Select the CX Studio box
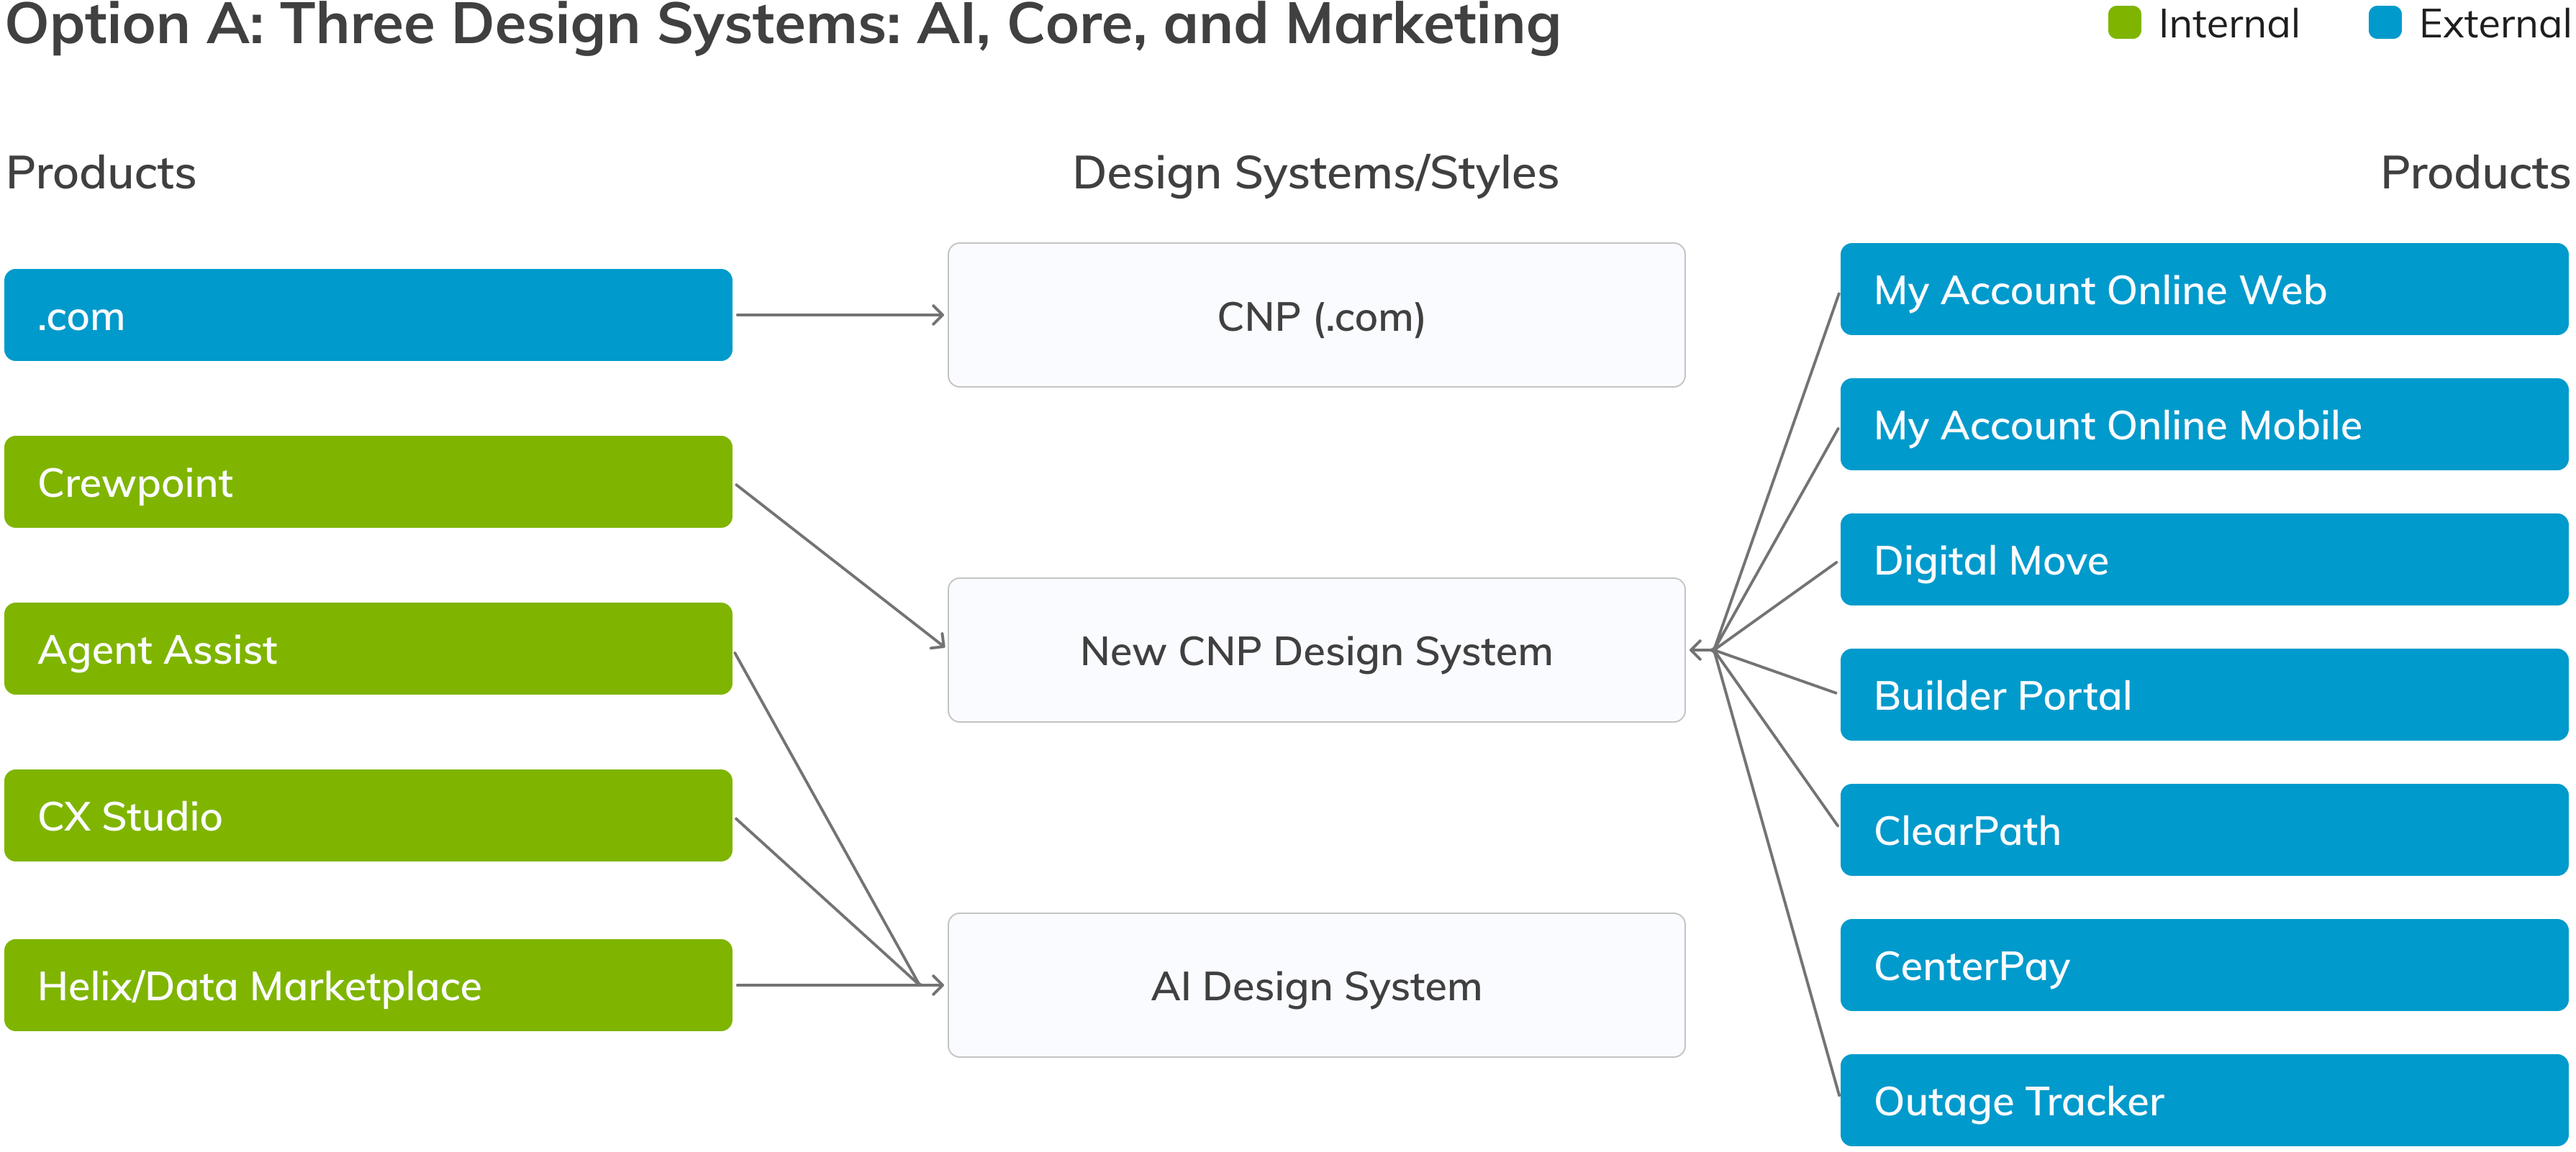This screenshot has height=1152, width=2576. coord(368,815)
